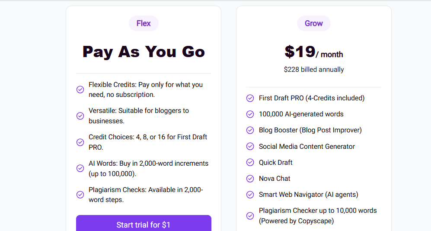Viewport: 431px width, 231px height.
Task: Select the Grow plan badge
Action: pos(313,23)
